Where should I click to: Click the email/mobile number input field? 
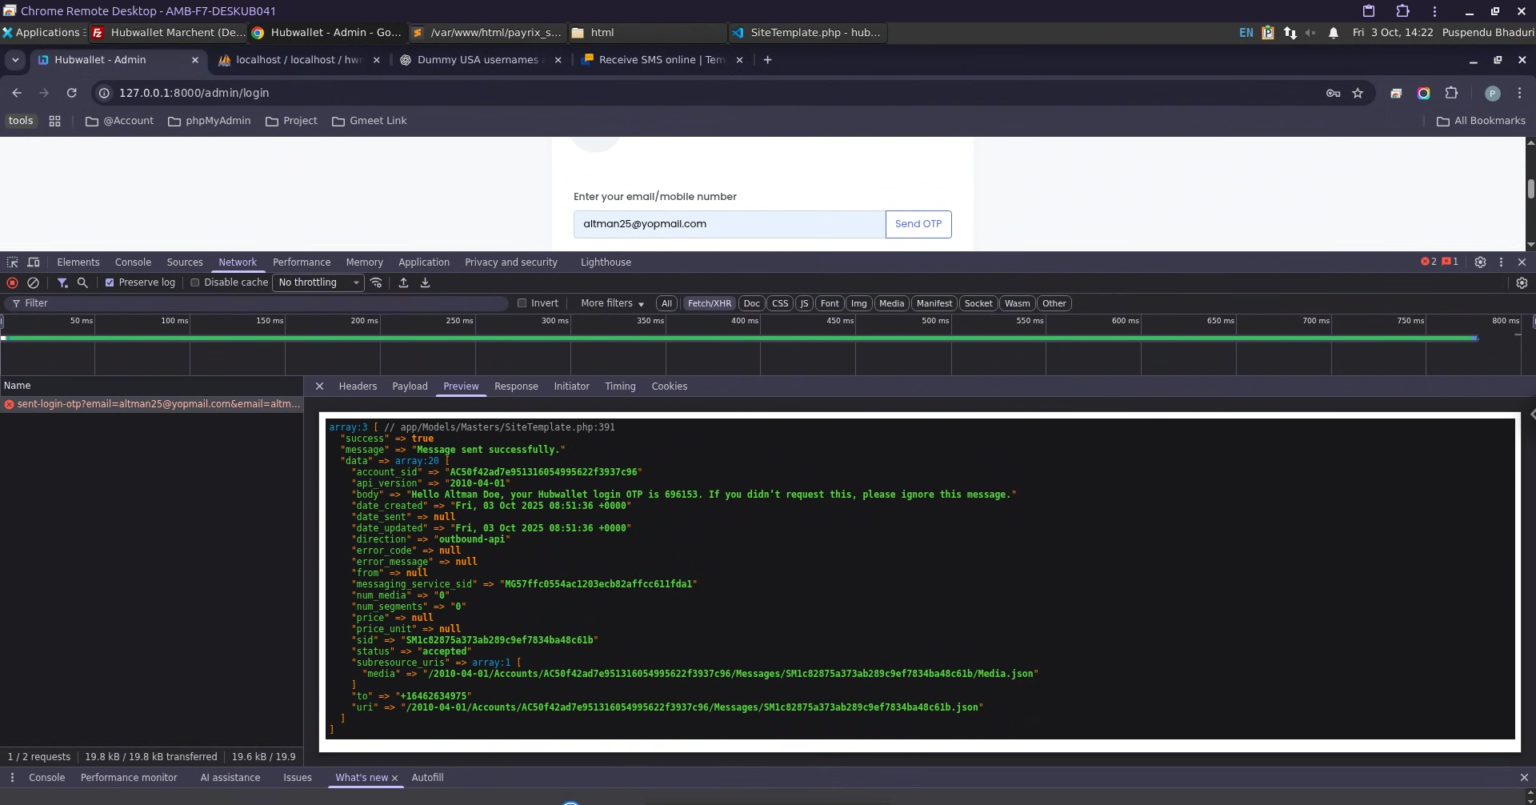click(x=729, y=224)
